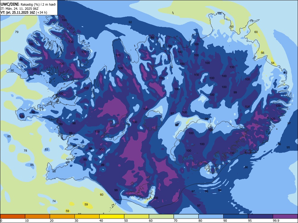298x223 pixels.
Task: Click the 99.9 legend scale label
Action: click(x=276, y=221)
